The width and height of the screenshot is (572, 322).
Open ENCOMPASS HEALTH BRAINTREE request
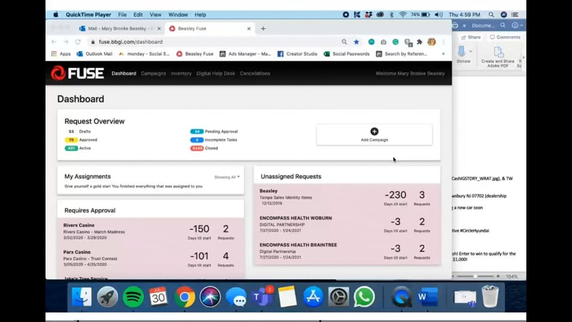pos(347,251)
